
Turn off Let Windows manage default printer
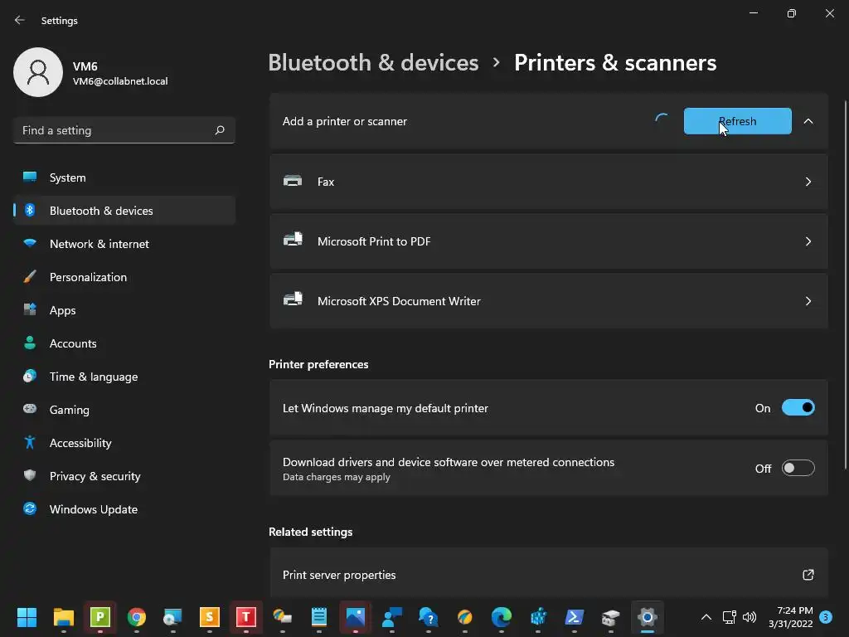pos(798,408)
